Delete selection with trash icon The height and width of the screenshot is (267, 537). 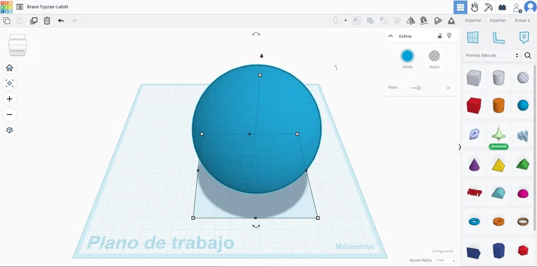tap(47, 21)
